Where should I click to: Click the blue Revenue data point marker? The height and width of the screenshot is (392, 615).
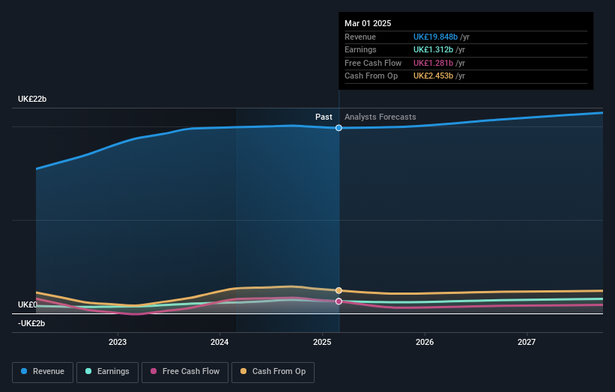click(x=339, y=128)
